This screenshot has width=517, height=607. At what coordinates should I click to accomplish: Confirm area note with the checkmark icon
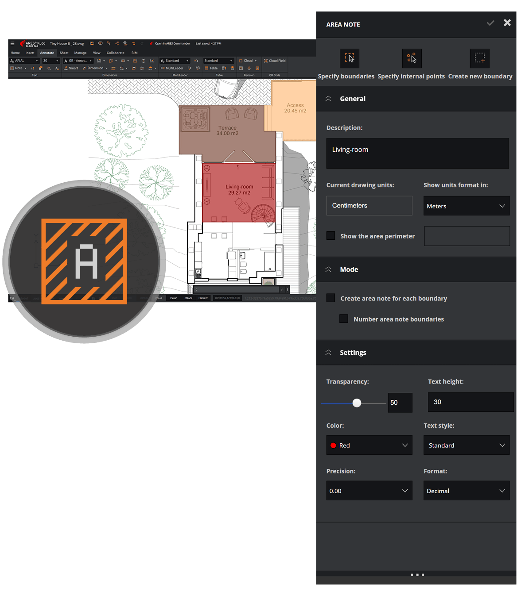pyautogui.click(x=490, y=23)
